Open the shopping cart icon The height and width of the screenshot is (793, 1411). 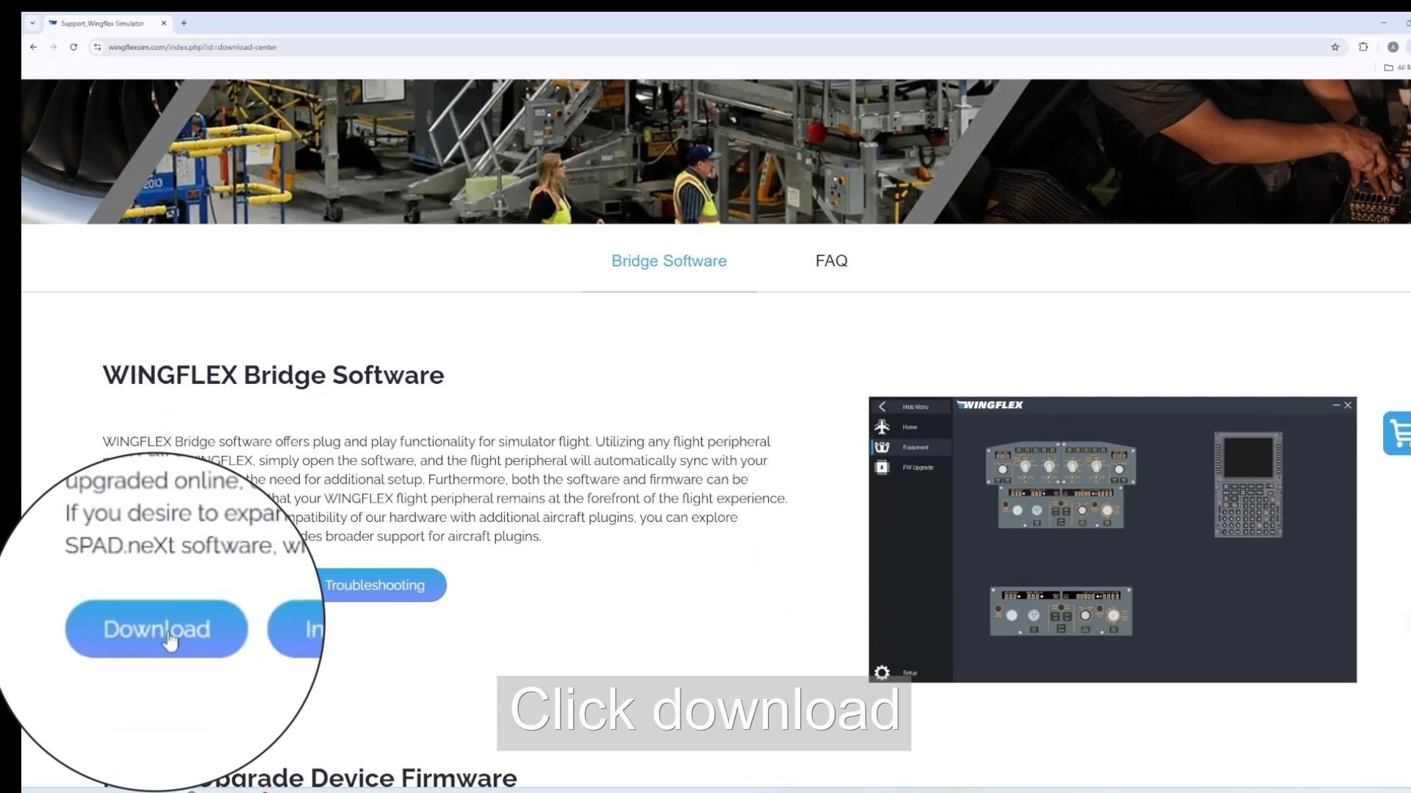tap(1399, 433)
